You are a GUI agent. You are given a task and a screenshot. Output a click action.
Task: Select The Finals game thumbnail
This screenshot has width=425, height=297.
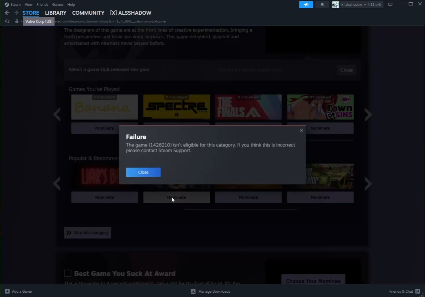tap(248, 107)
